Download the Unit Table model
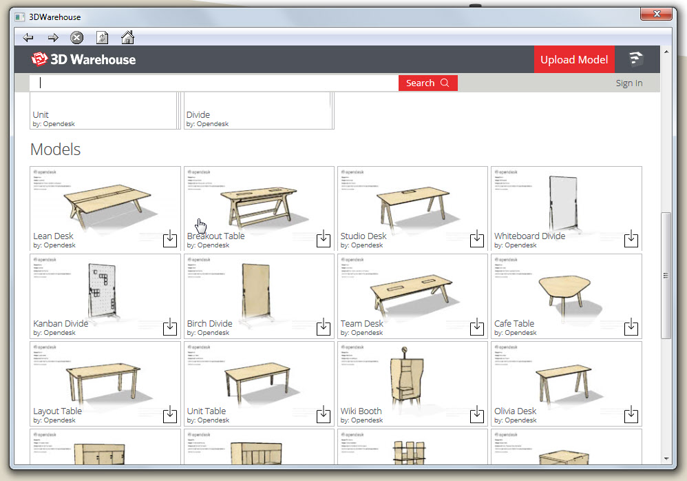This screenshot has height=481, width=687. click(x=324, y=414)
